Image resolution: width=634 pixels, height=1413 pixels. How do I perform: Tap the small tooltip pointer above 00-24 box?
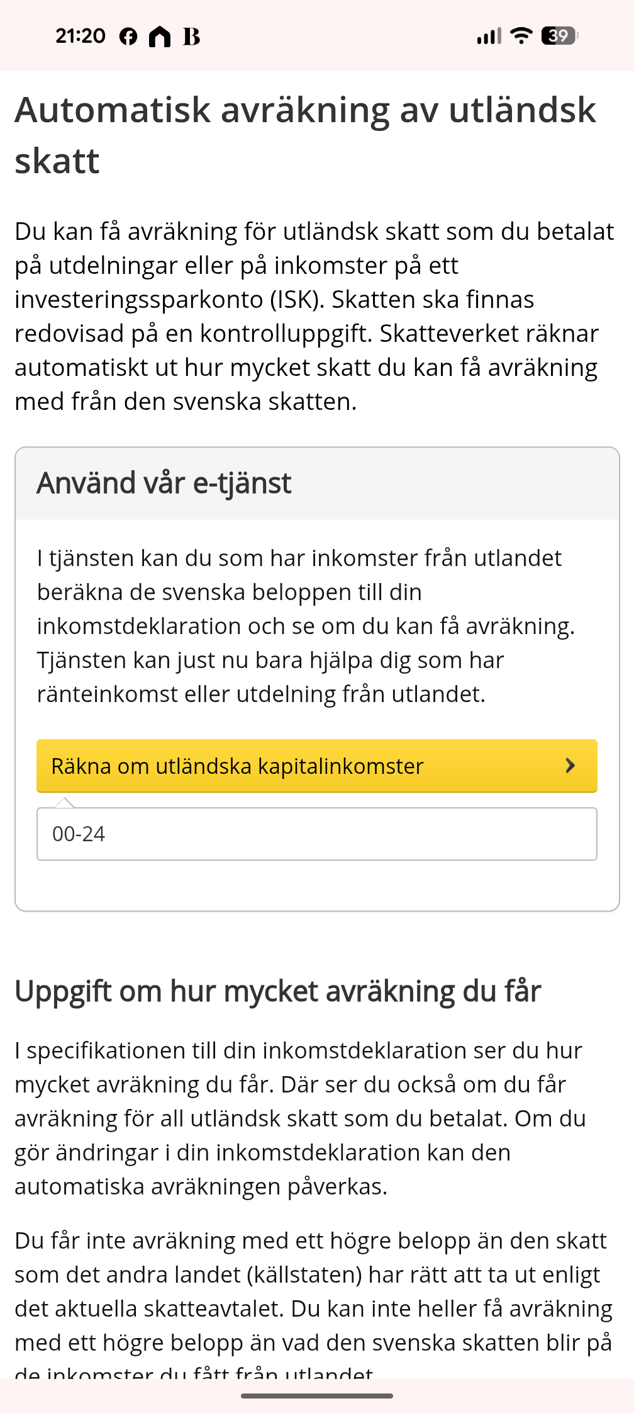tap(65, 802)
